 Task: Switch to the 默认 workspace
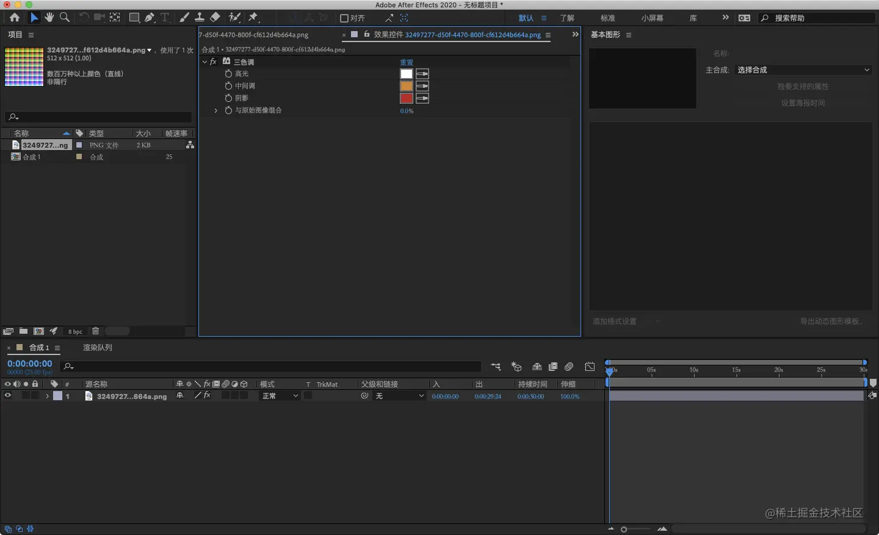pos(526,18)
